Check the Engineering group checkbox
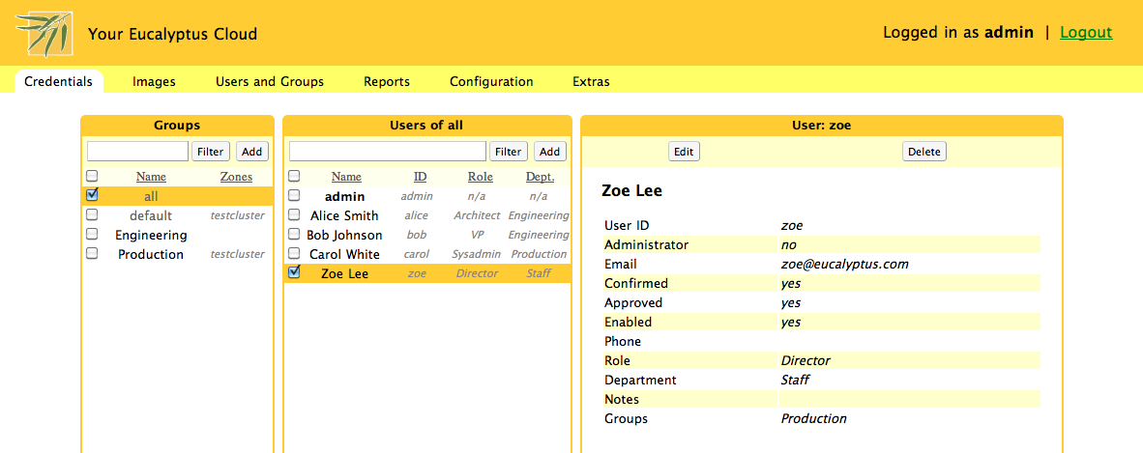Viewport: 1143px width, 453px height. (x=92, y=235)
